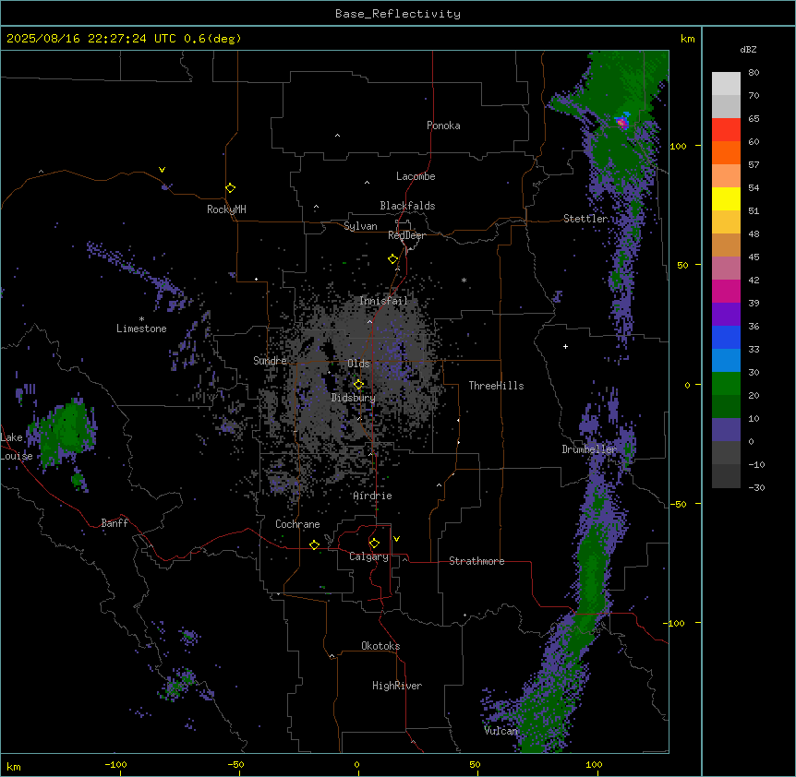Click the 0.6(deg) elevation text
Image resolution: width=796 pixels, height=777 pixels.
212,39
